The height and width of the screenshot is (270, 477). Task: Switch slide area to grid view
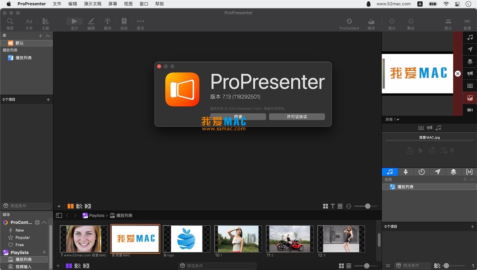coord(326,206)
